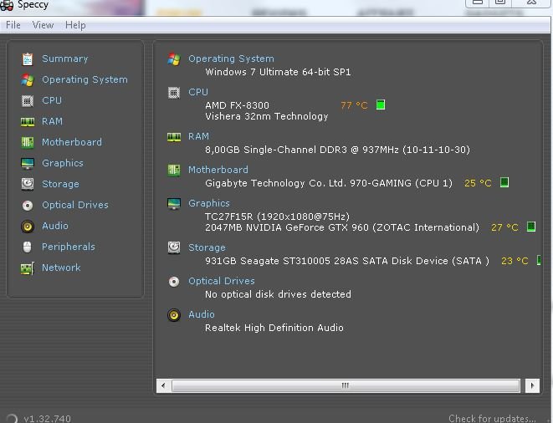Open the File menu
The image size is (553, 423).
13,25
